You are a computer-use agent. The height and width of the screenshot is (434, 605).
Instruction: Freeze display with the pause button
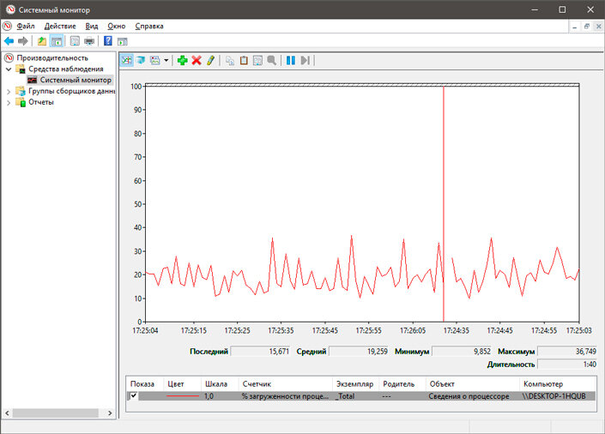(291, 60)
